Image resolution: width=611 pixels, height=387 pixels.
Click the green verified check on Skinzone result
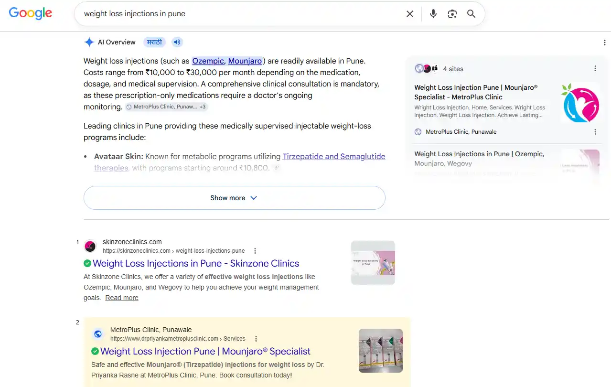pos(87,263)
